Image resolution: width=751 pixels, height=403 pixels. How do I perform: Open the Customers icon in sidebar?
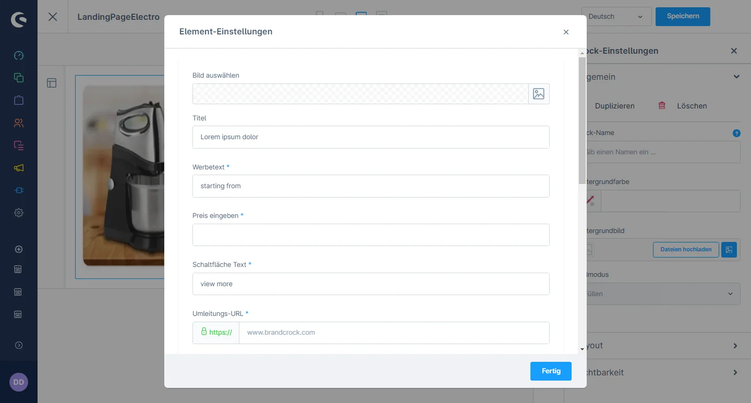19,123
